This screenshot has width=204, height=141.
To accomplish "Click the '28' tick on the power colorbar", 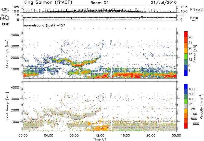I will click(x=190, y=37).
